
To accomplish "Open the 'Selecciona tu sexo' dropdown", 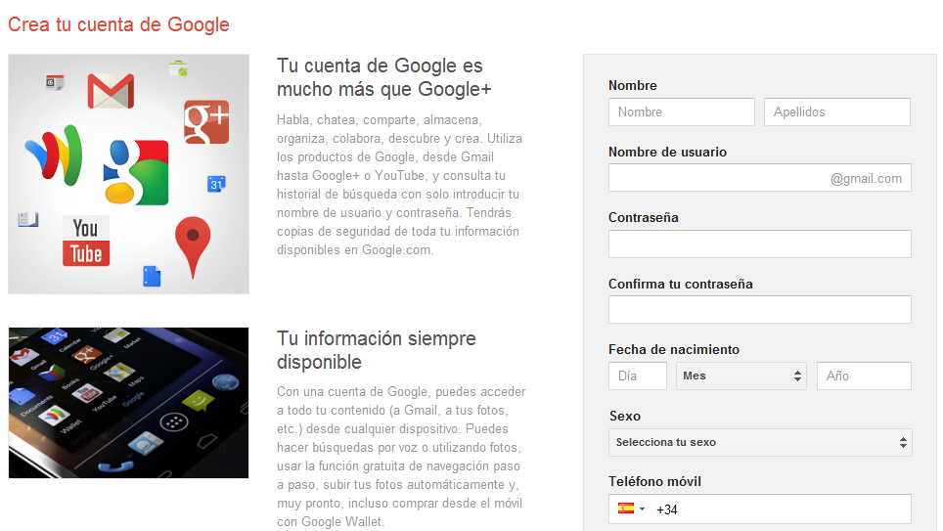I will [760, 443].
